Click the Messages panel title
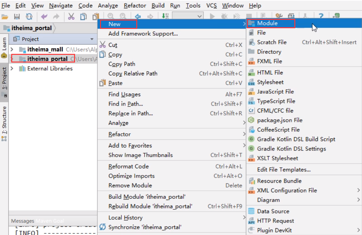Viewport: 362px width, 235px height. [x=23, y=221]
